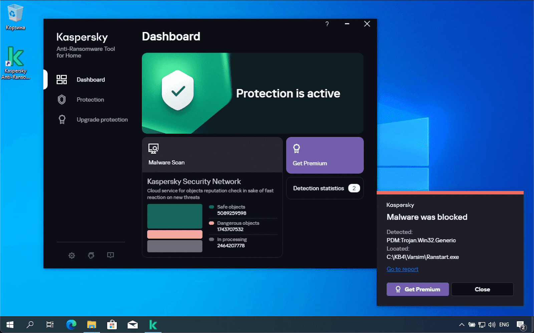
Task: Click the Protection shield sidebar icon
Action: [62, 100]
